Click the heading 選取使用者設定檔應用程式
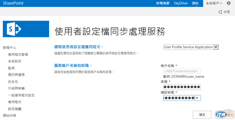Screen dimensions: 235x120 (79, 47)
